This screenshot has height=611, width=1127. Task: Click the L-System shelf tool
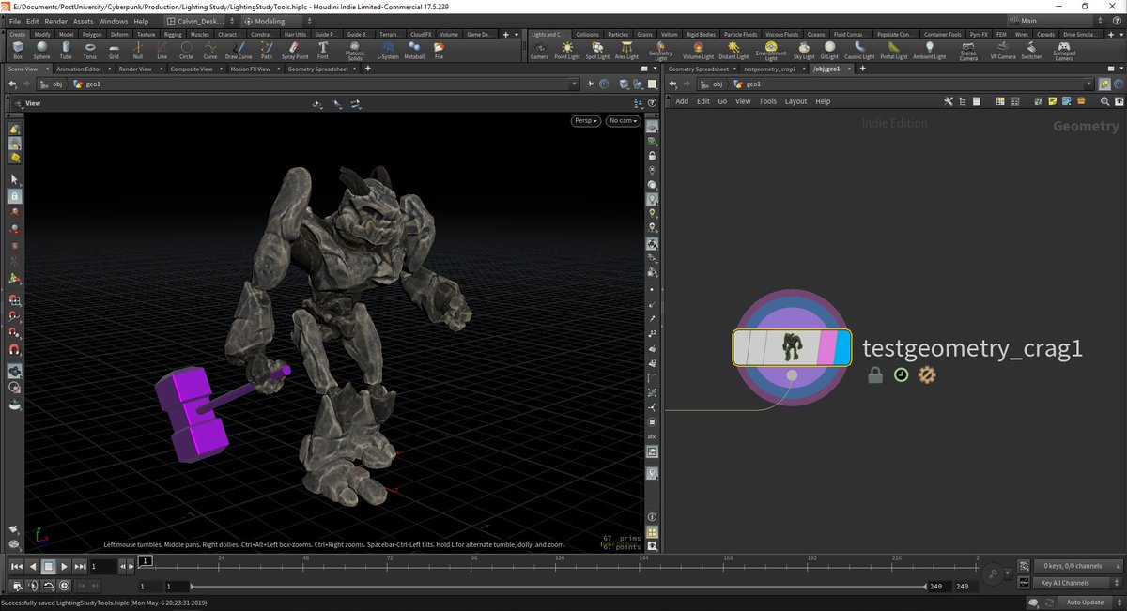pos(388,50)
